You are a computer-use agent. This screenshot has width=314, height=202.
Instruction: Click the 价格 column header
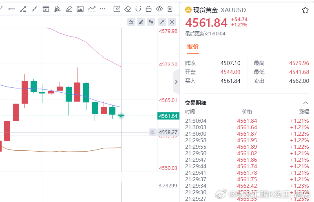(247, 112)
